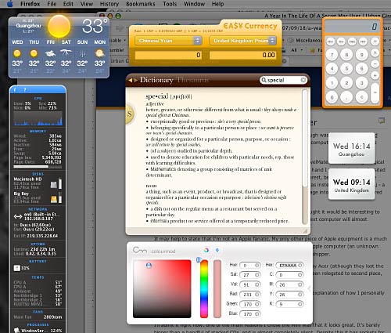The image size is (391, 333).
Task: Click the calculator equals key
Action: pos(375,93)
